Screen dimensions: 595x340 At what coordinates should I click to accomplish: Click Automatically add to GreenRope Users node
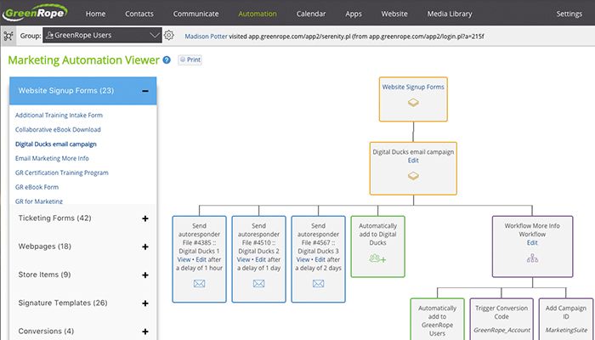point(437,319)
